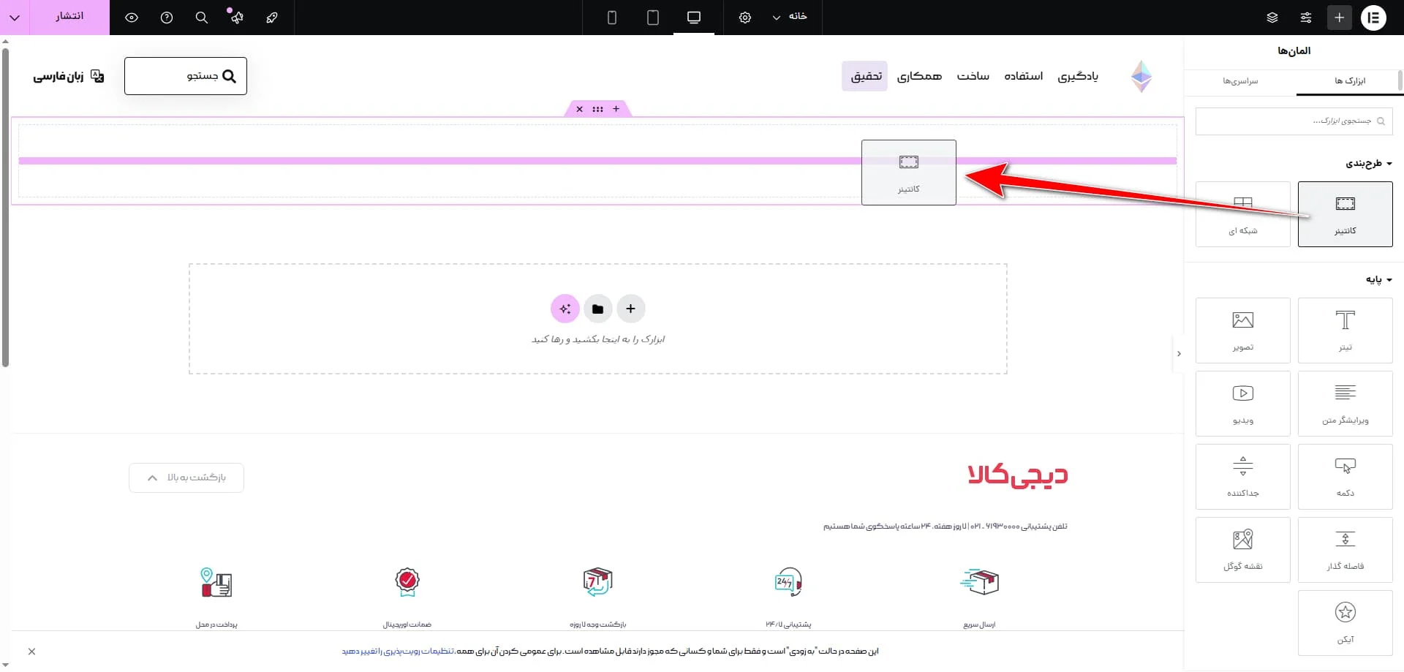Select the ابزارک ها tab
The width and height of the screenshot is (1404, 672).
(x=1349, y=80)
